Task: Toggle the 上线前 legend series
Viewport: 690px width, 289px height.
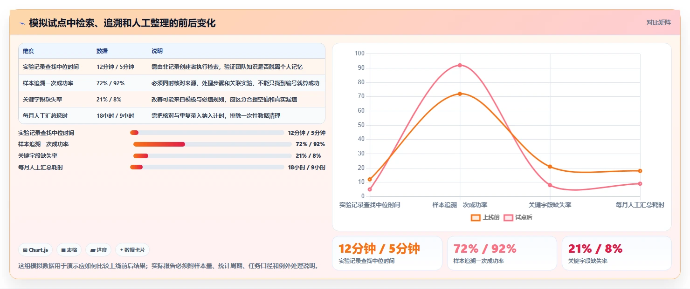Action: [485, 217]
